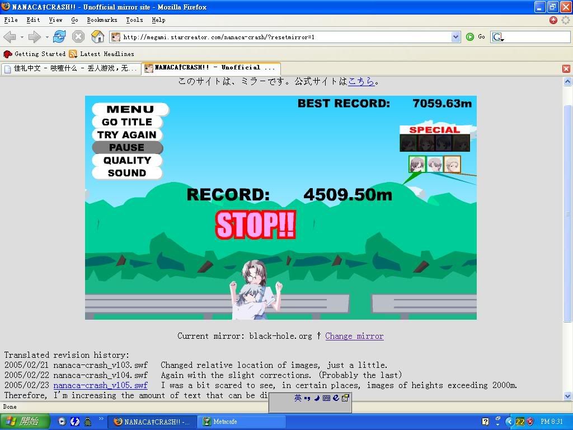Open the Bookmarks menu

[x=102, y=20]
